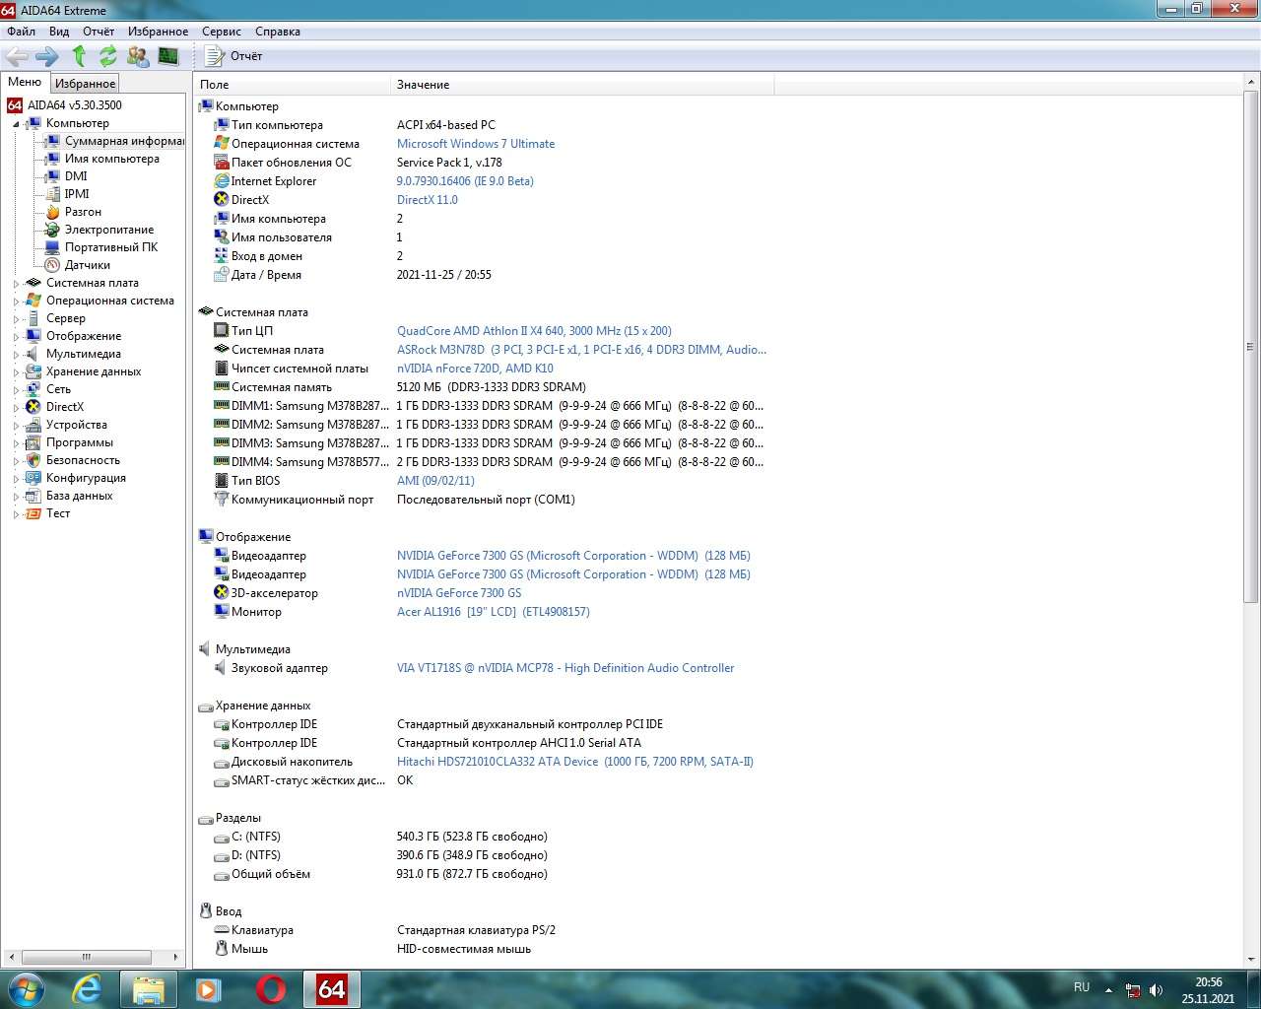Open the Избранное menu in menu bar
1261x1009 pixels.
pos(158,32)
